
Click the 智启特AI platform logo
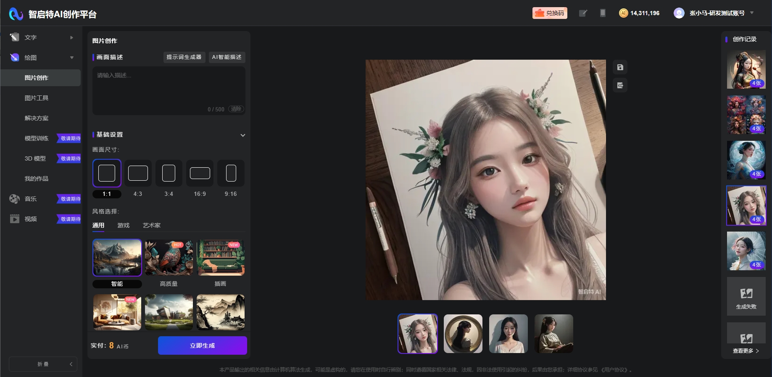coord(16,14)
